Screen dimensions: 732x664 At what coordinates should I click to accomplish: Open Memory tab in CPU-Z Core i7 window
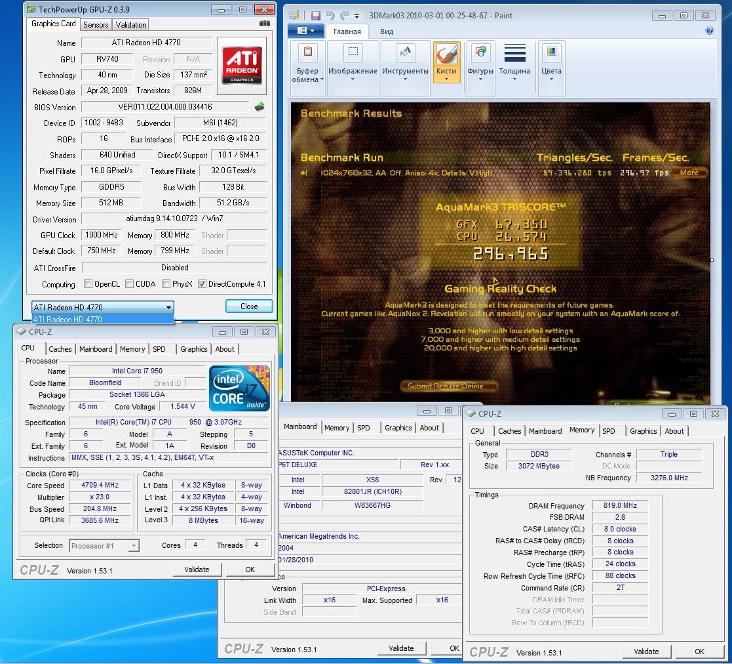pyautogui.click(x=132, y=349)
